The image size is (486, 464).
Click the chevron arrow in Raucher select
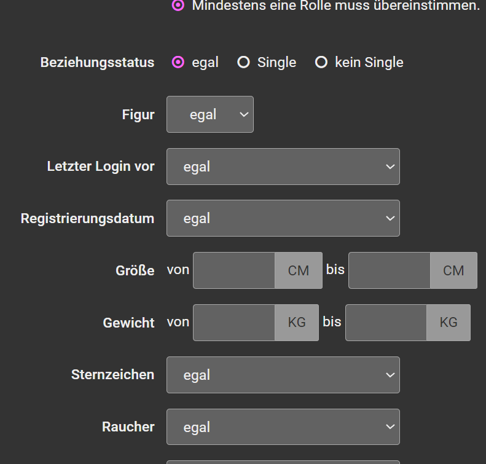(x=390, y=427)
